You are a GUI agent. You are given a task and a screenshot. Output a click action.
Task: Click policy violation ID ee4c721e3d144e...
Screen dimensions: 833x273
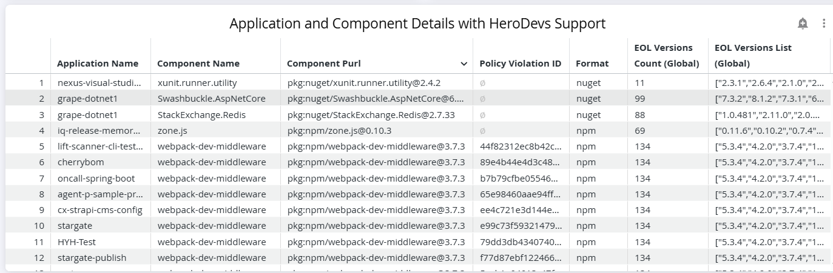point(521,210)
